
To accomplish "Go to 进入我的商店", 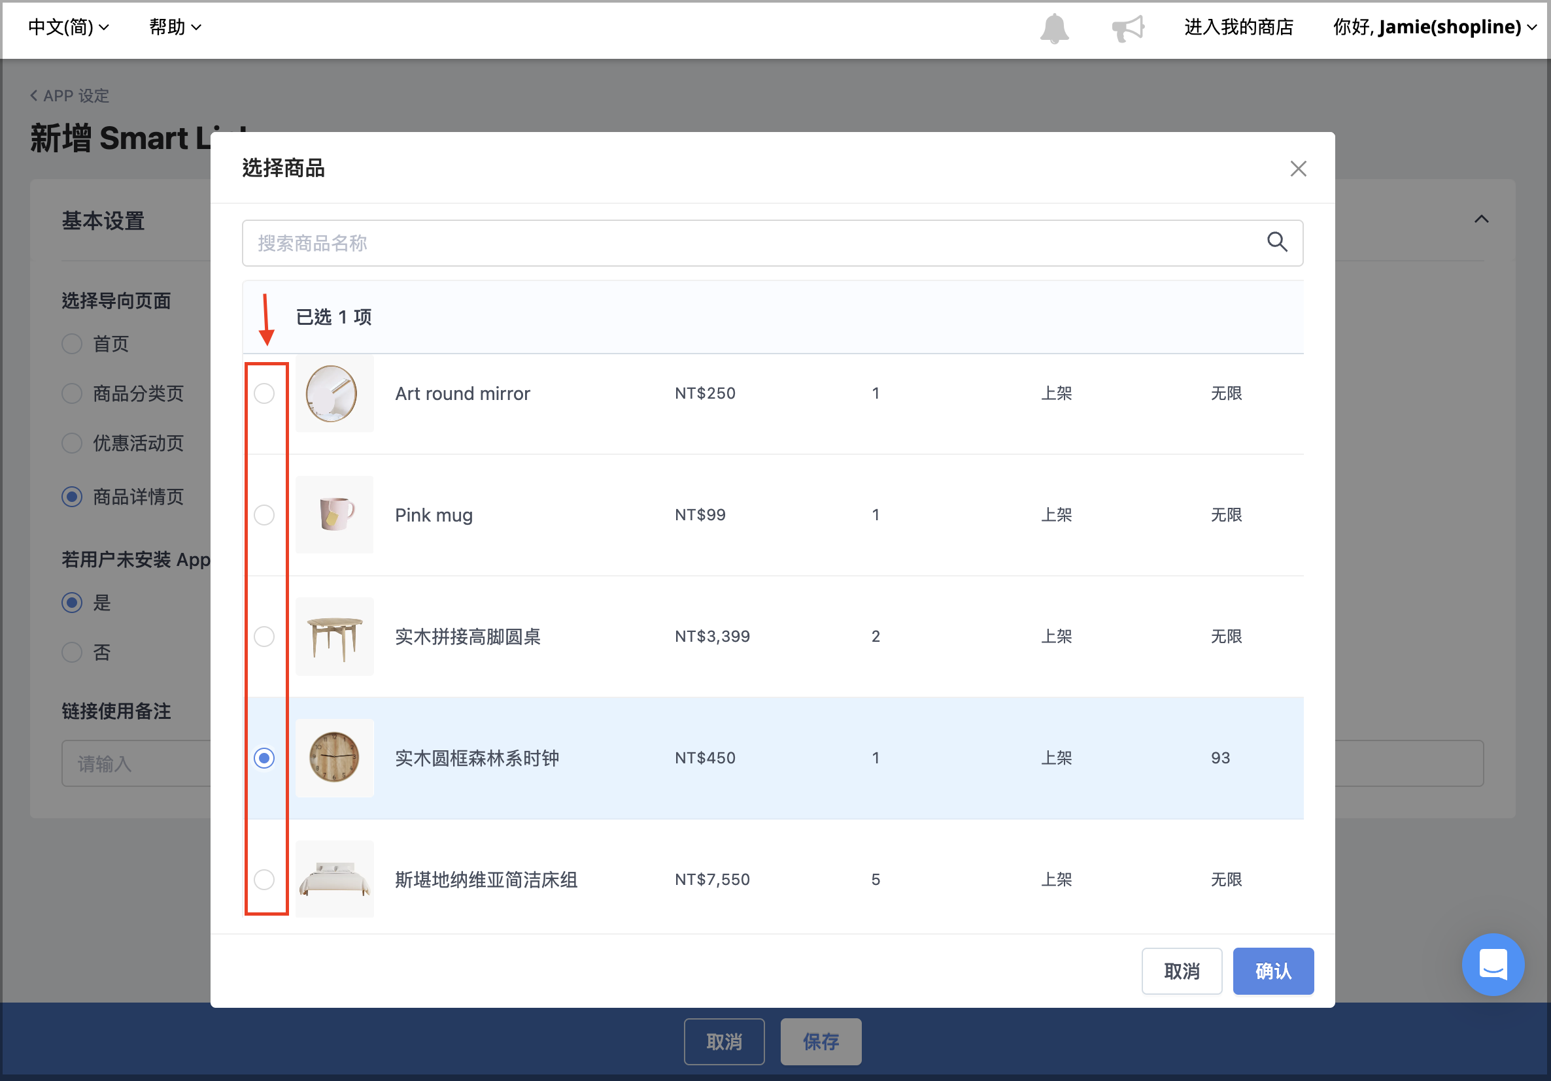I will pyautogui.click(x=1238, y=27).
